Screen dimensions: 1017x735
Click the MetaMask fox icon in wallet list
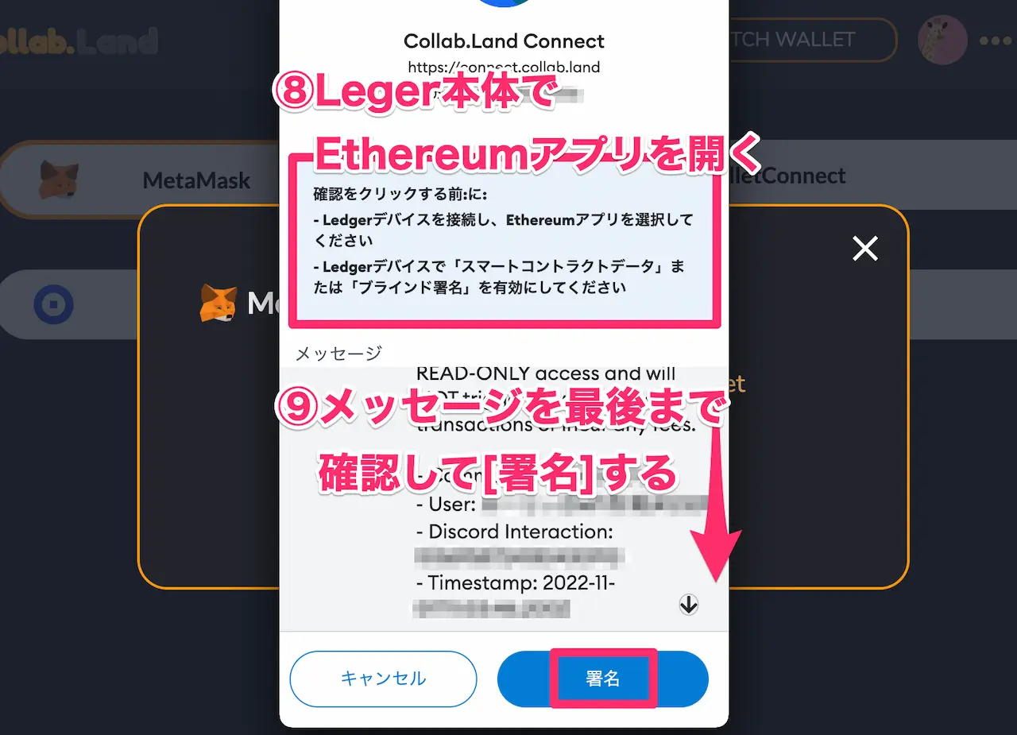point(60,180)
